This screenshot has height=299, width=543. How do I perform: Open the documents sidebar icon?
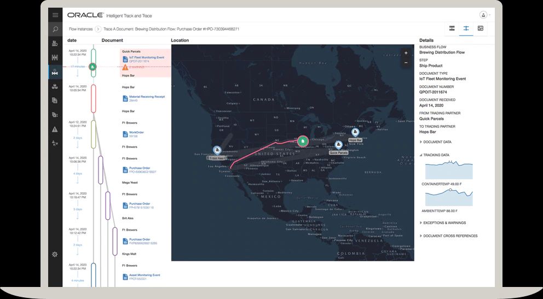55,101
